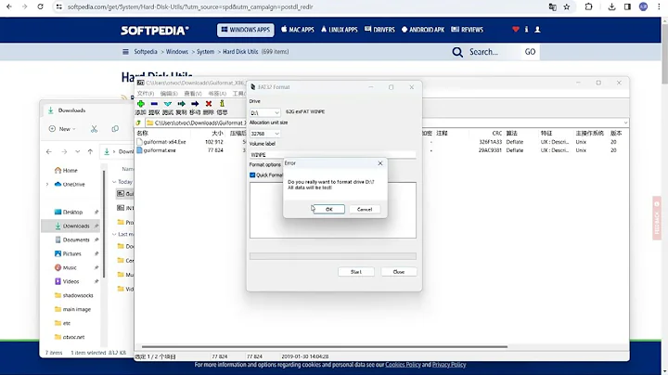The image size is (668, 375).
Task: Cancel the format confirmation dialog
Action: (x=365, y=209)
